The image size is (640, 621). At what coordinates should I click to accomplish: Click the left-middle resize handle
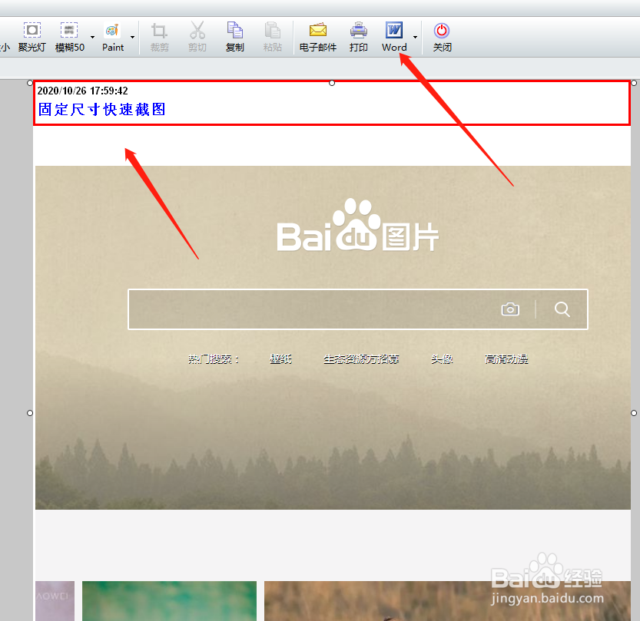coord(30,413)
